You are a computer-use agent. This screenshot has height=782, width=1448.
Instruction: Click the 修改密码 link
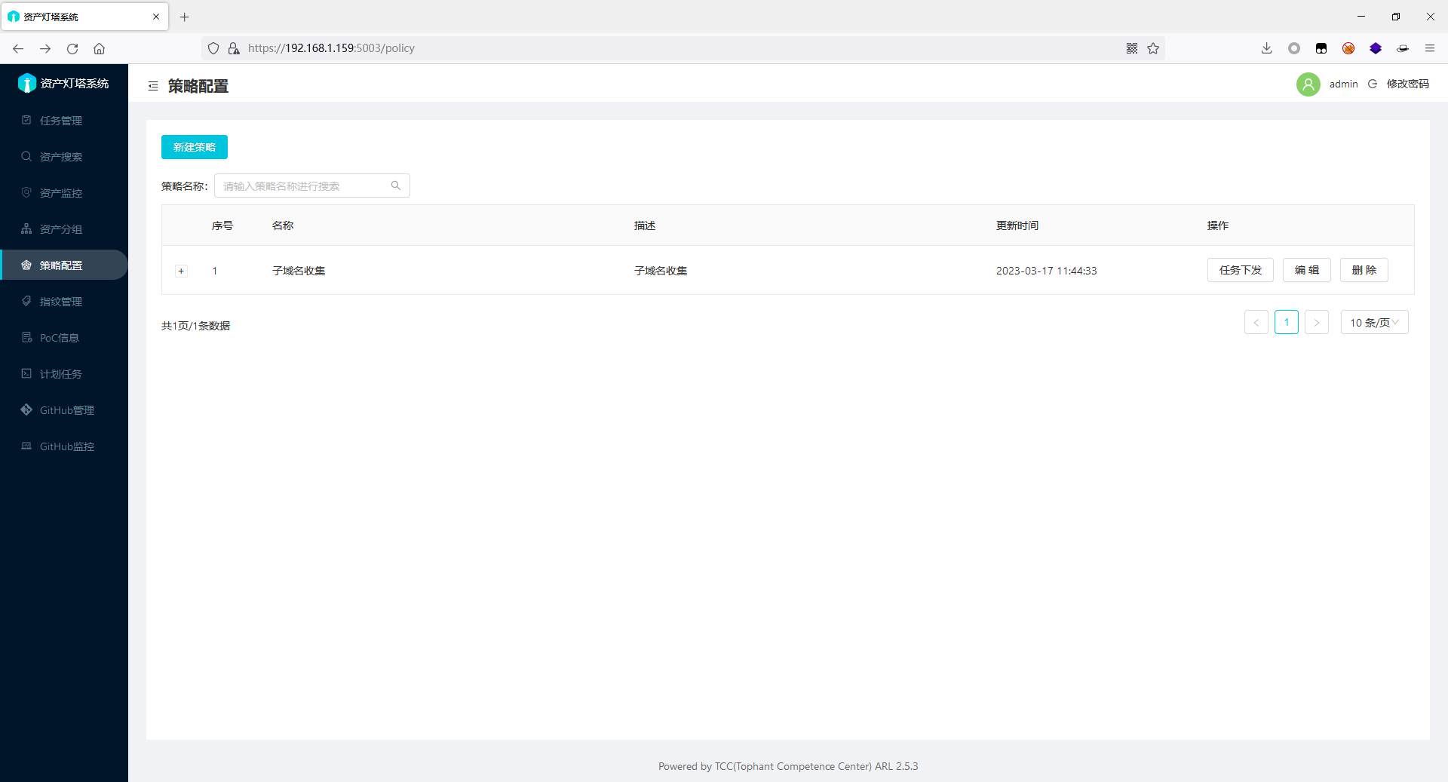1407,84
